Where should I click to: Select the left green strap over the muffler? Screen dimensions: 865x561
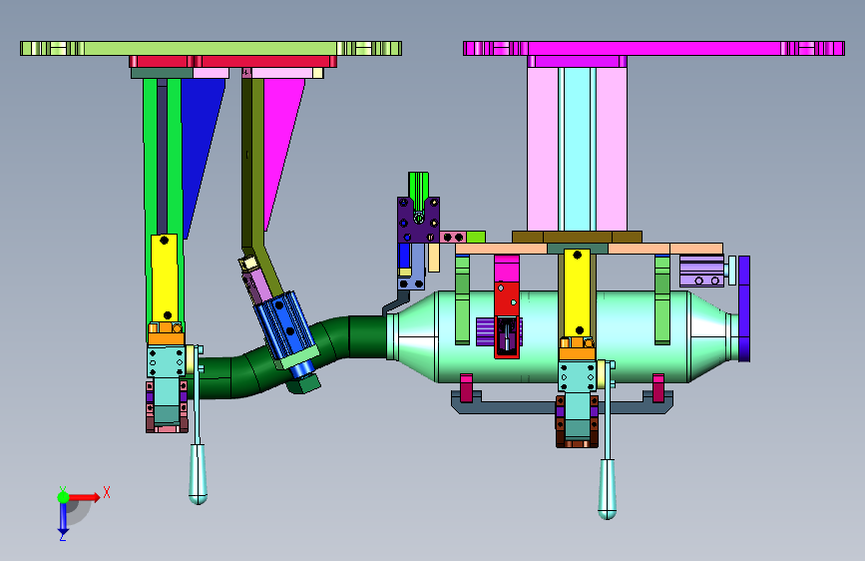point(462,299)
